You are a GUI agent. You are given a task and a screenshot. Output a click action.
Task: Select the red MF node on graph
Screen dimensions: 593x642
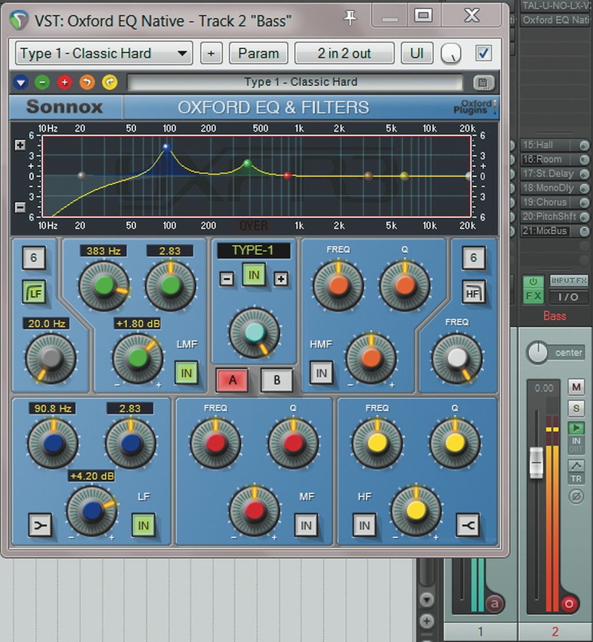(287, 175)
